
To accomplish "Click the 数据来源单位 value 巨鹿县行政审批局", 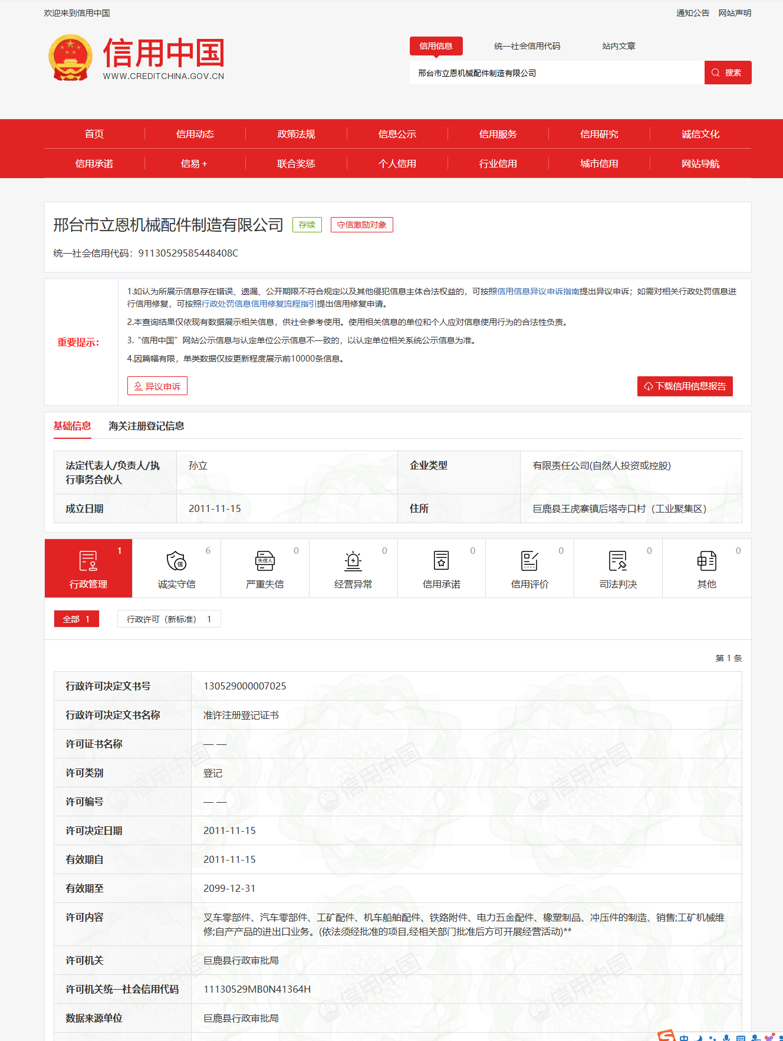I will (241, 1018).
